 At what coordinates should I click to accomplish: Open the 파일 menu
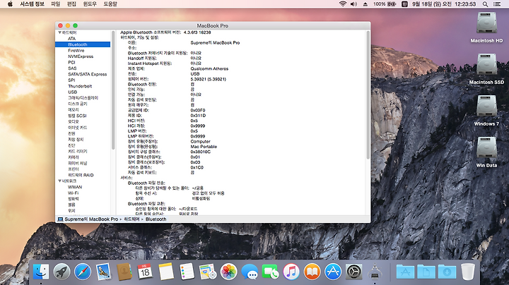56,4
